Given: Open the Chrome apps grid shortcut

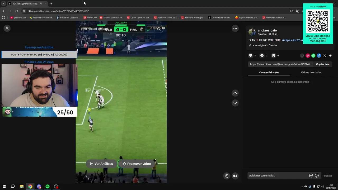Looking at the screenshot, I should click(3, 17).
